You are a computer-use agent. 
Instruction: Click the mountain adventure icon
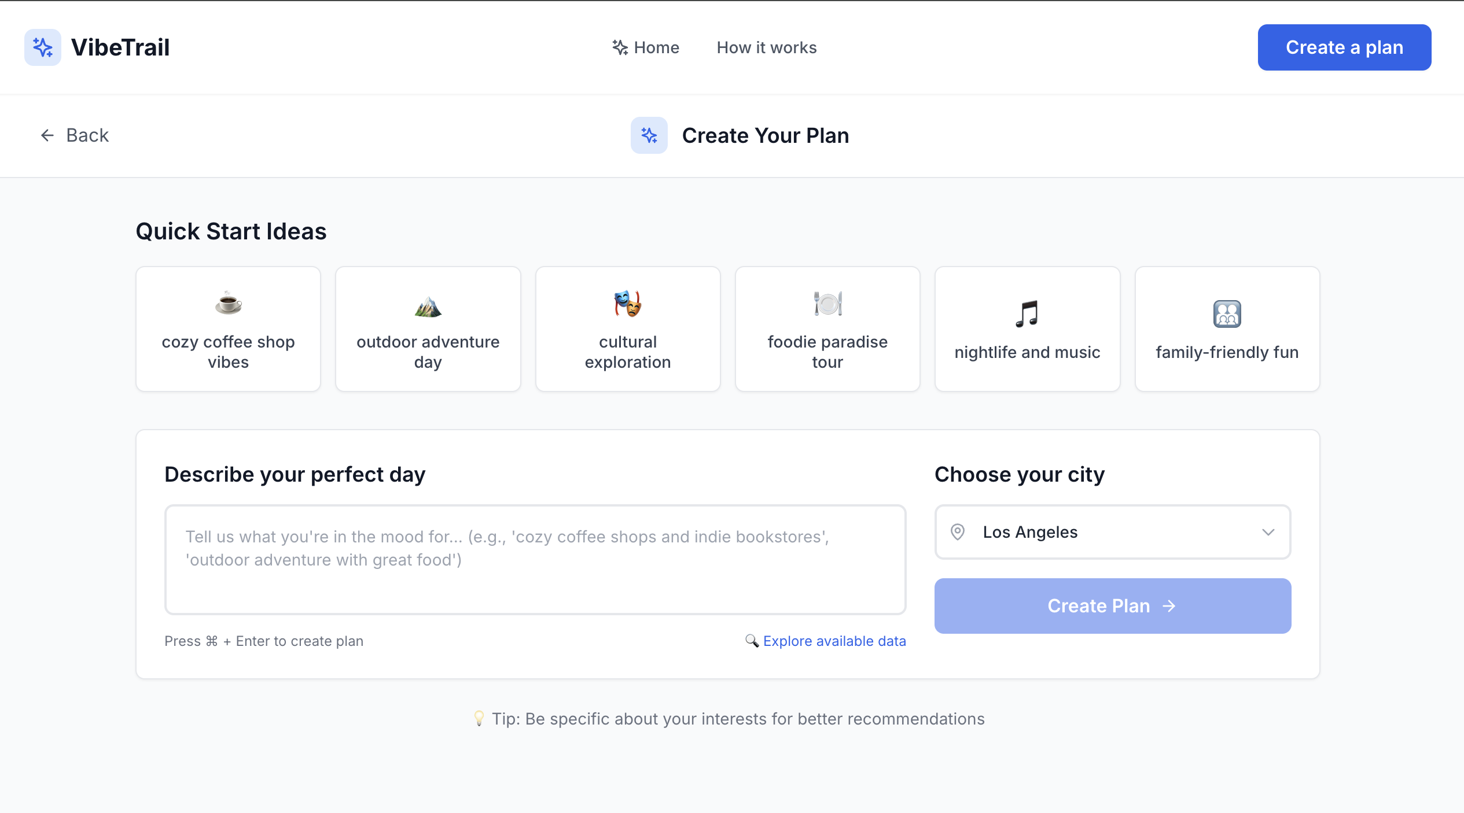(428, 306)
